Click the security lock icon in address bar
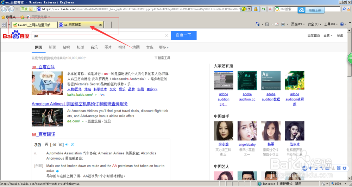The image size is (352, 187). [x=256, y=9]
